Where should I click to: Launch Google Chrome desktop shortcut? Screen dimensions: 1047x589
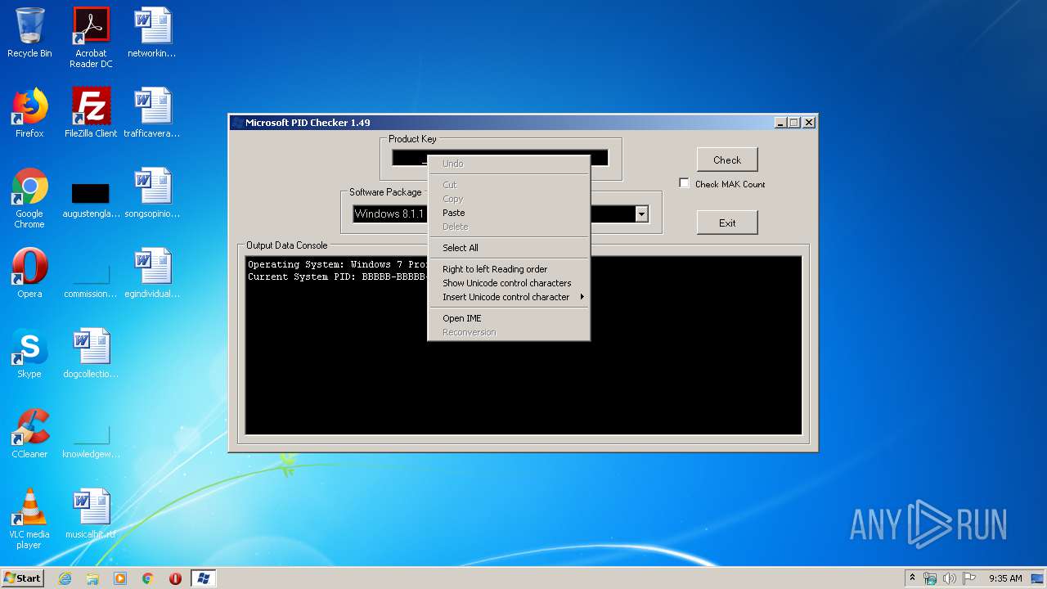[29, 198]
